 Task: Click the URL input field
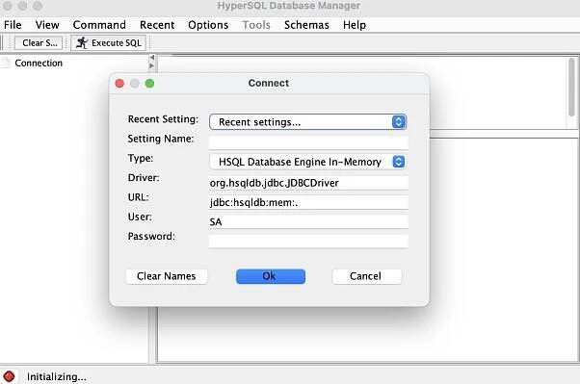[308, 202]
